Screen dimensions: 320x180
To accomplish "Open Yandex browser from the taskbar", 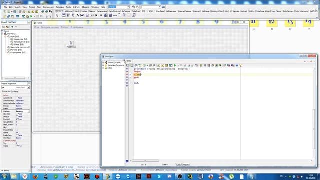I will click(x=25, y=176).
